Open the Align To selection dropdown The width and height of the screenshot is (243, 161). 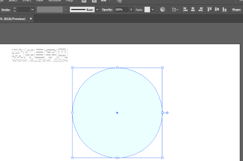tap(175, 10)
